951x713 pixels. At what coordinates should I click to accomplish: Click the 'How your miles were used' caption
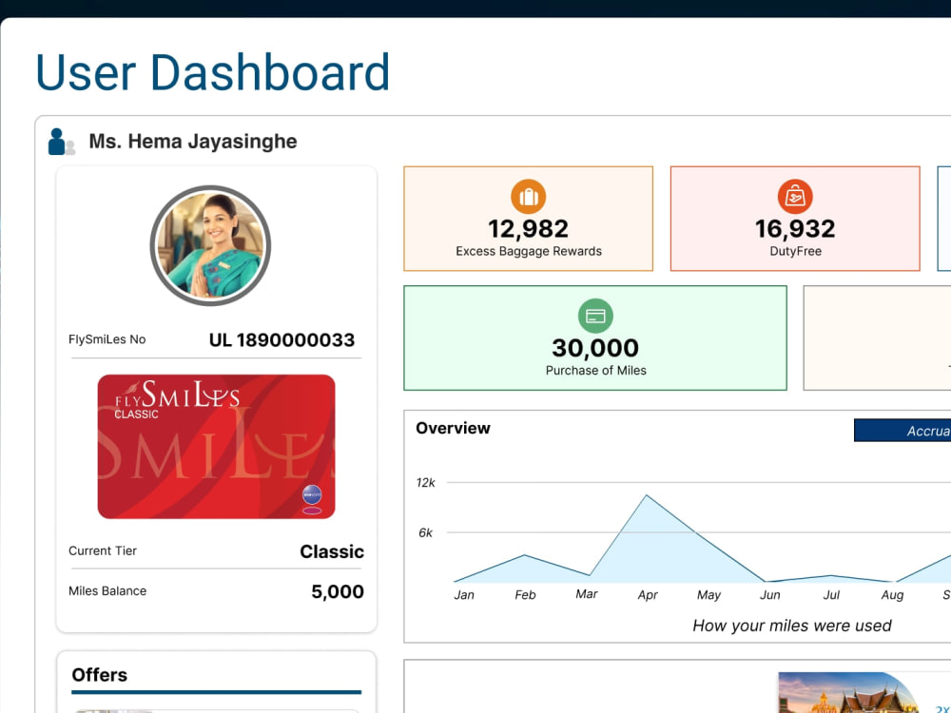pos(792,626)
